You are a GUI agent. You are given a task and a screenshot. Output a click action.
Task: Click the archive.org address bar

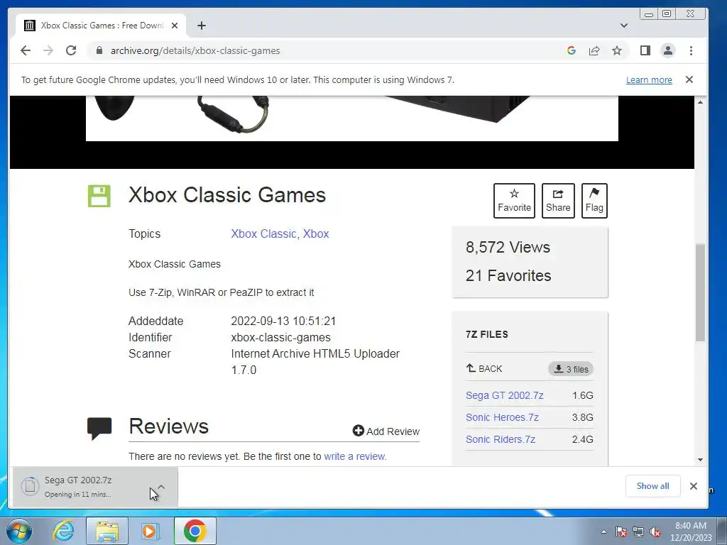point(324,50)
